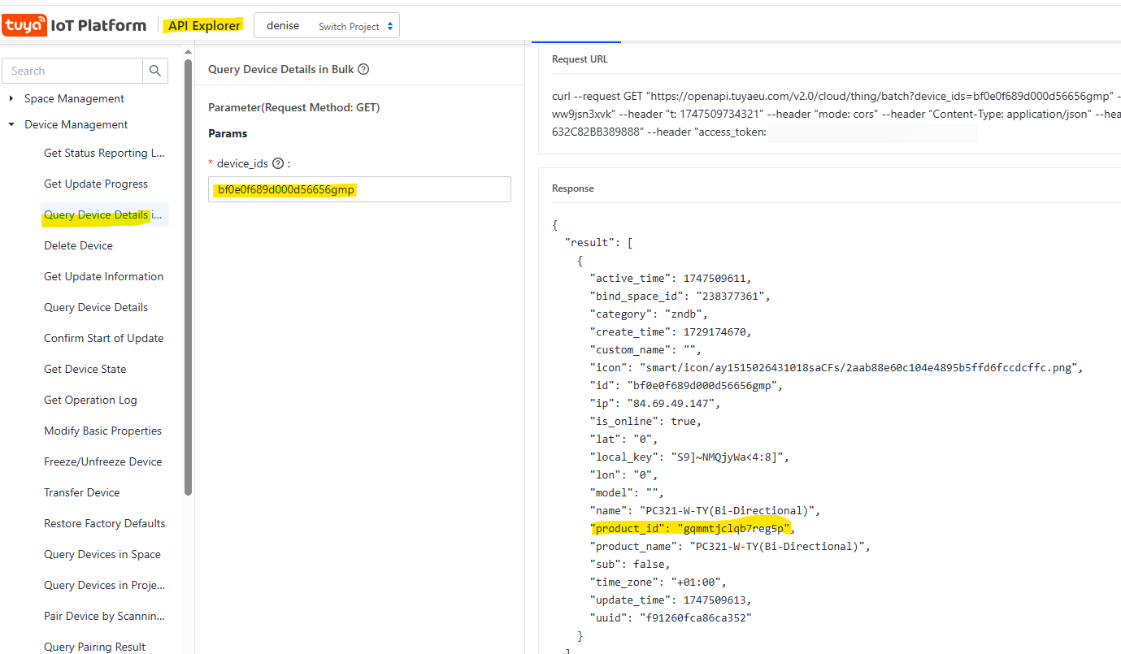Click the "bind_space_id" line
The height and width of the screenshot is (654, 1121).
(680, 296)
